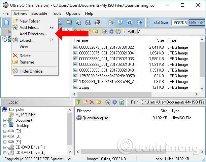Expand the CD/DVD Drive(F:) node
Image resolution: width=206 pixels, height=162 pixels.
(x=5, y=147)
